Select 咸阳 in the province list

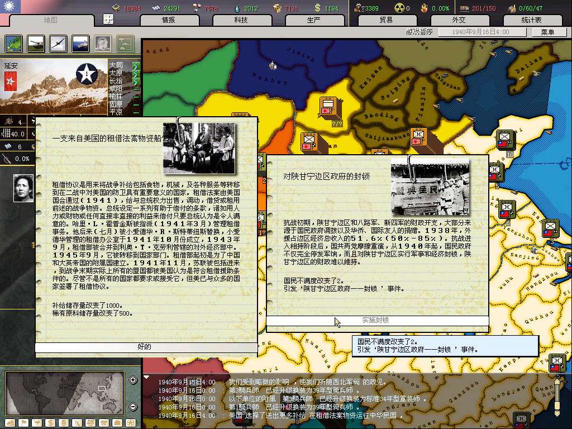point(116,89)
